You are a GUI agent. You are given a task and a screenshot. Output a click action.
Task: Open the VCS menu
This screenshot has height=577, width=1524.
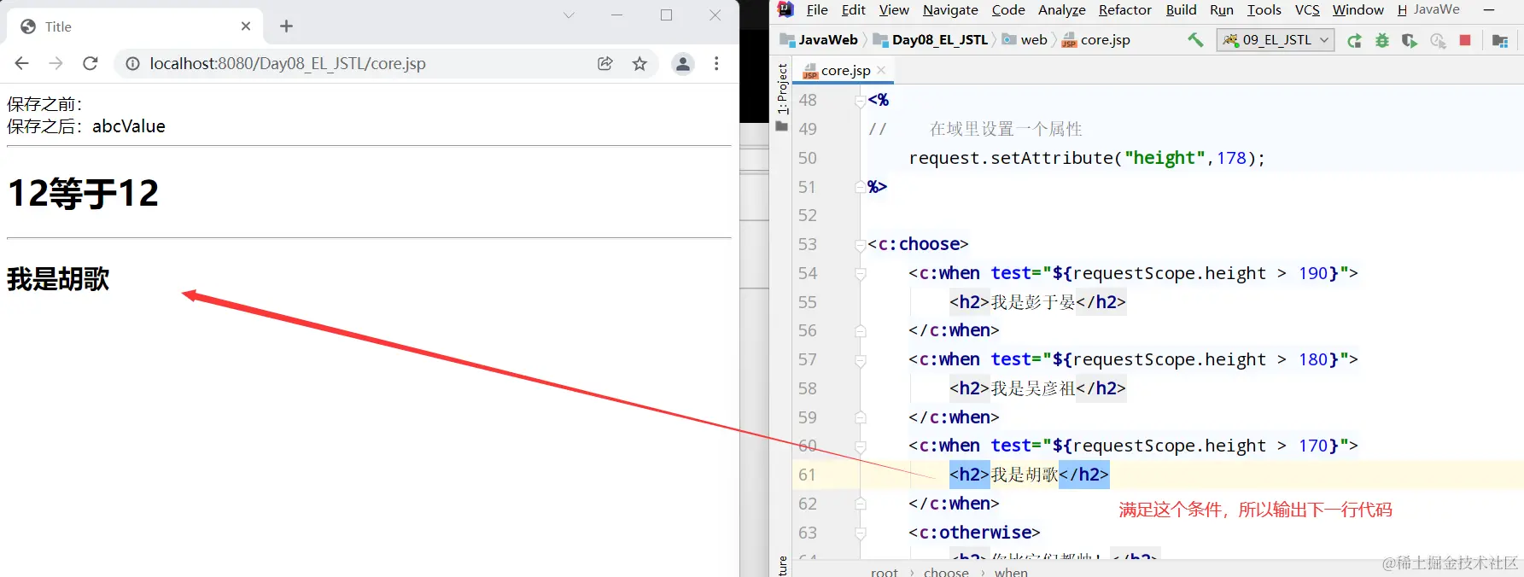click(1307, 9)
